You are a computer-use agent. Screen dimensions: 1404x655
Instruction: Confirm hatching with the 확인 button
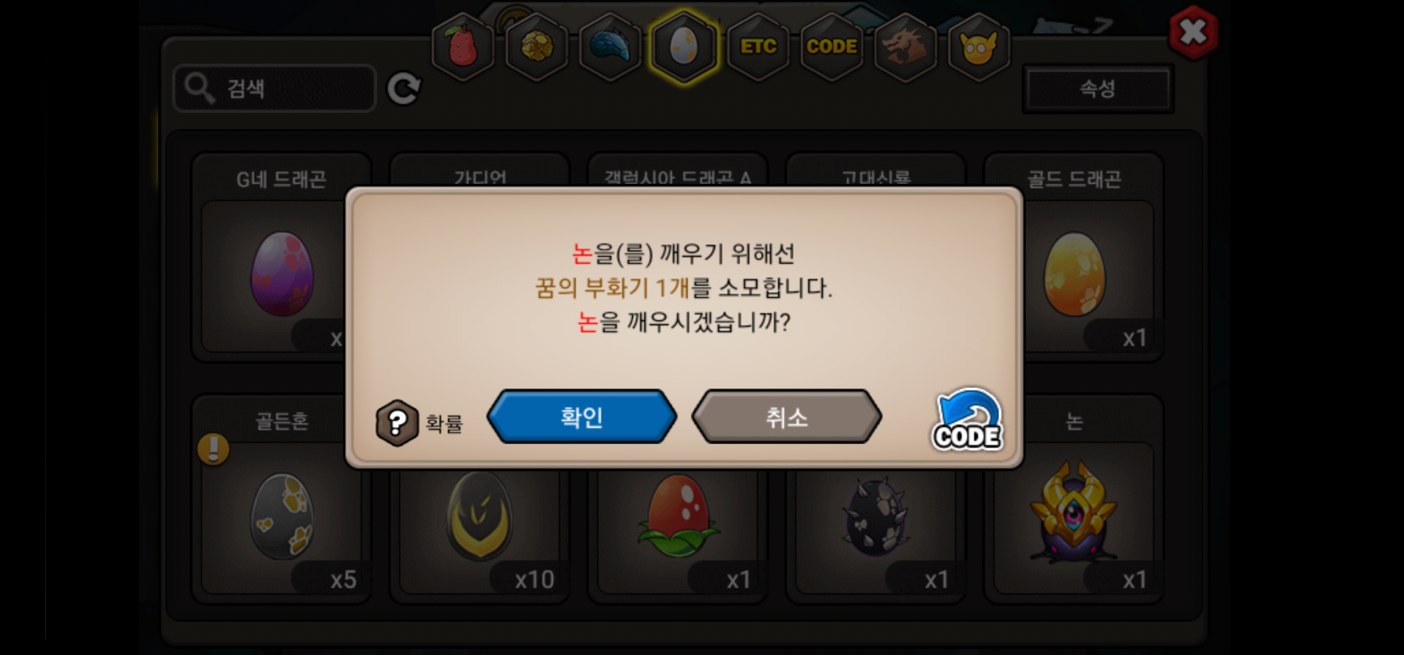click(582, 417)
